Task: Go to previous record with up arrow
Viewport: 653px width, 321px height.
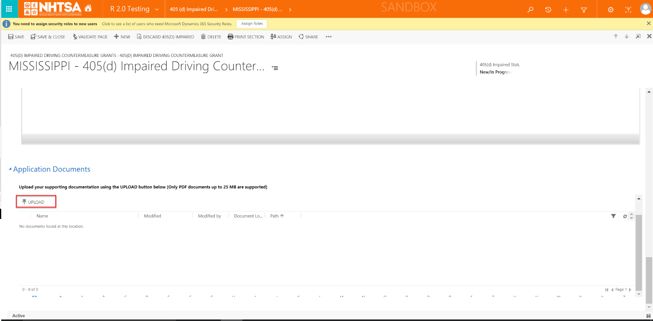Action: tap(616, 36)
